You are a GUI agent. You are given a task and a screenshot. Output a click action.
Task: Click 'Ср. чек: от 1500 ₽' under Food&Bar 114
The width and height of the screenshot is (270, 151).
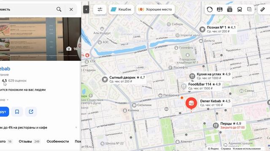point(200,89)
